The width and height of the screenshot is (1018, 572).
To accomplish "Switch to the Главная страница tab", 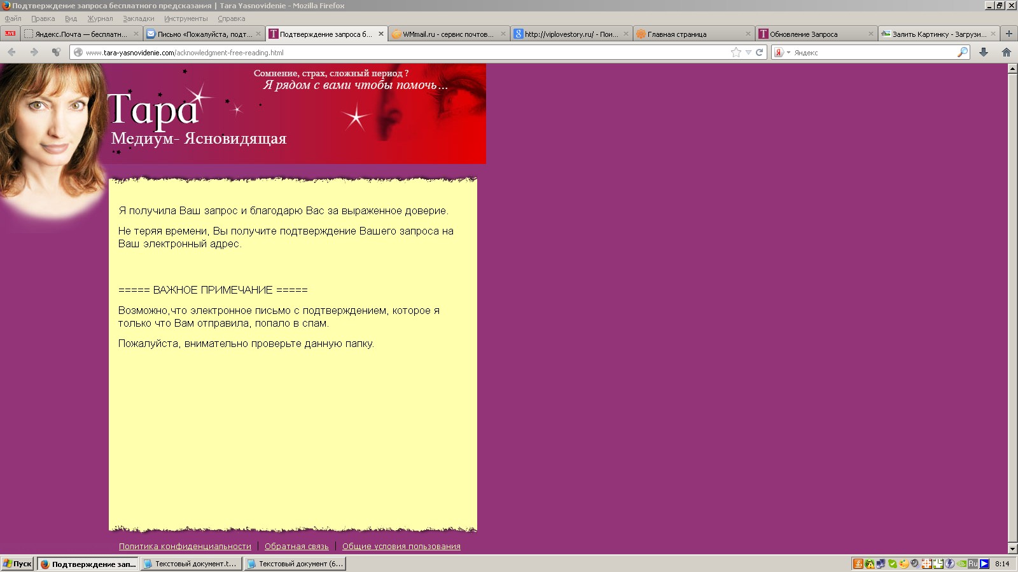I will click(x=694, y=34).
